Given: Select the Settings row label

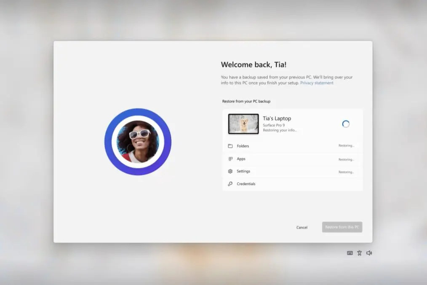Looking at the screenshot, I should click(243, 171).
